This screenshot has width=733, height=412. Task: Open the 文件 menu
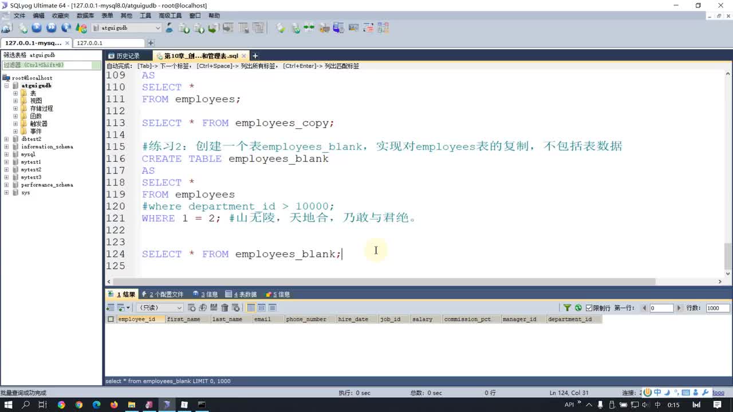(x=19, y=15)
